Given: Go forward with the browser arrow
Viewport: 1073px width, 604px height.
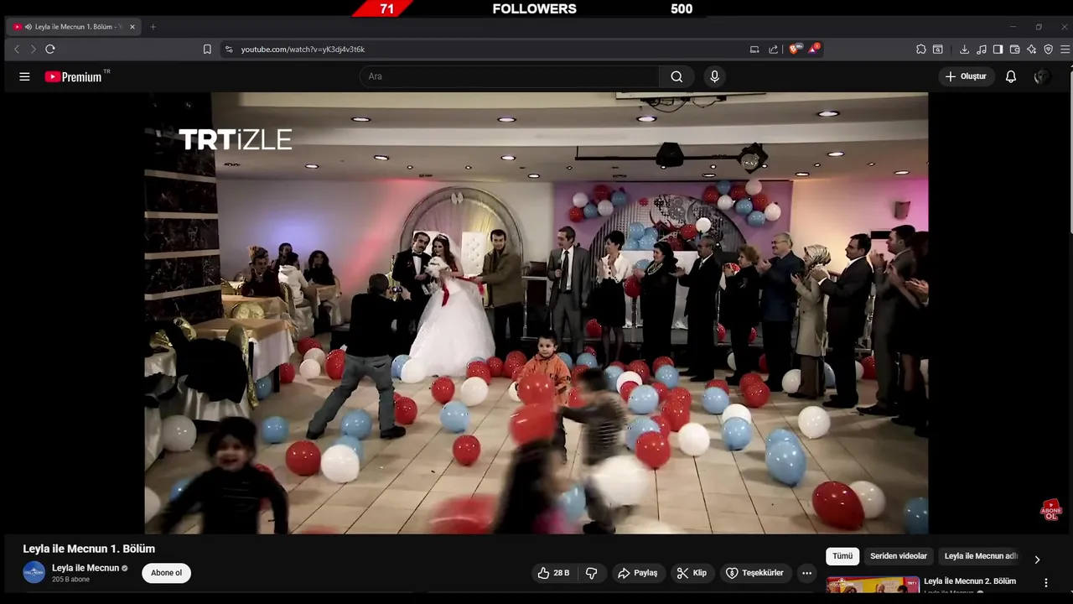Looking at the screenshot, I should [34, 49].
